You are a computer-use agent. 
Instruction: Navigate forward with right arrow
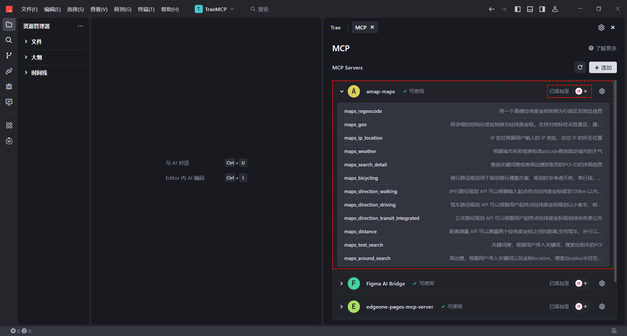tap(504, 9)
